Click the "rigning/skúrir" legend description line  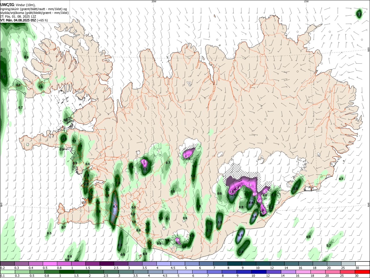pos(34,9)
